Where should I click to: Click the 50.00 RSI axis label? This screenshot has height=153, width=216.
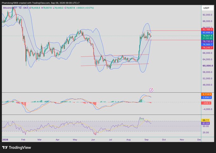point(206,126)
